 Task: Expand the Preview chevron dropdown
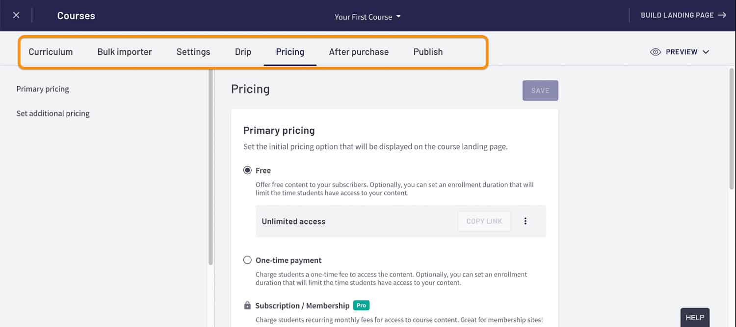click(706, 52)
